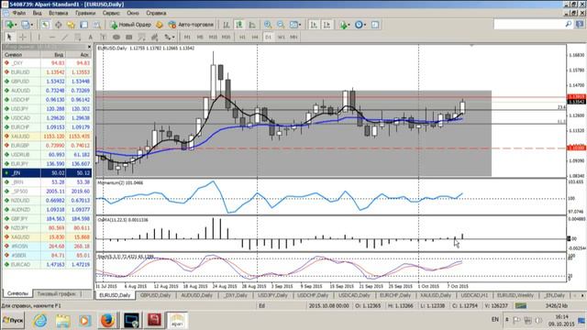This screenshot has width=587, height=330.
Task: Toggle the Авто-торговля button
Action: [x=191, y=25]
